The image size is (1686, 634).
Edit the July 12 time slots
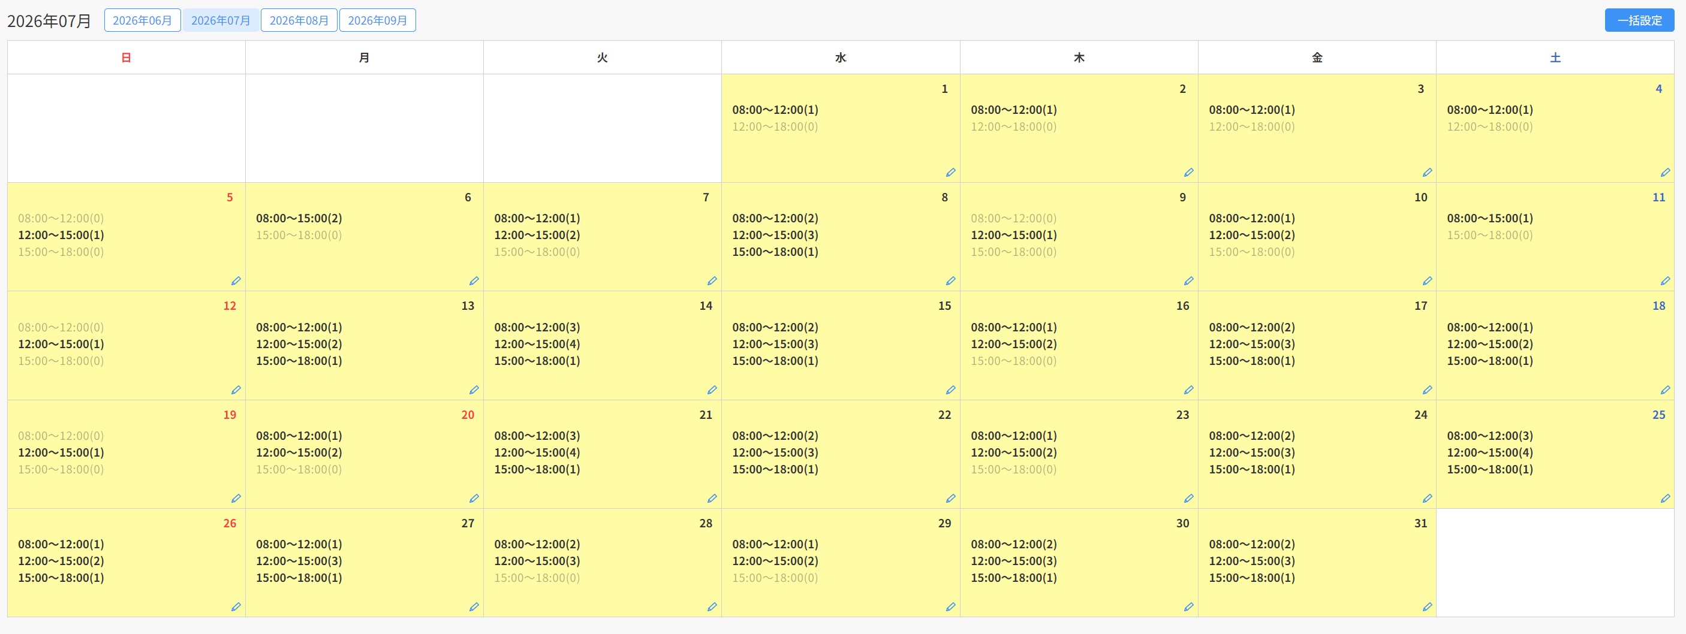point(236,390)
